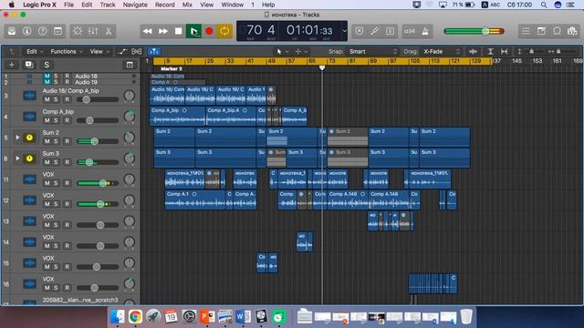Open the Drag X-Fade dropdown

click(x=442, y=52)
